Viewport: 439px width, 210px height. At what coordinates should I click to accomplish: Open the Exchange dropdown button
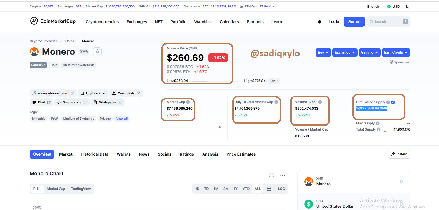pyautogui.click(x=345, y=52)
